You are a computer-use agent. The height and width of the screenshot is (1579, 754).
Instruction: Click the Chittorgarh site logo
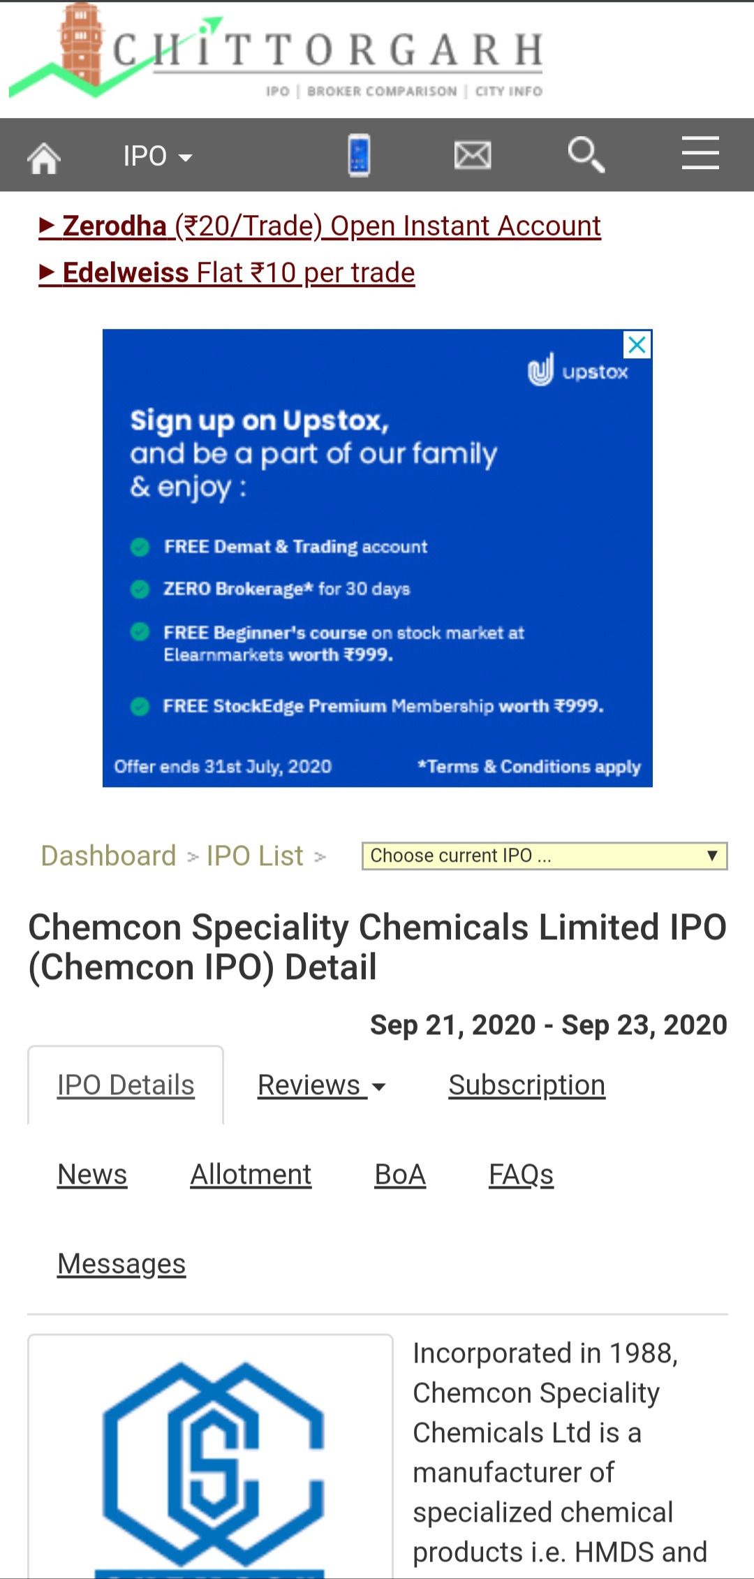[x=276, y=52]
